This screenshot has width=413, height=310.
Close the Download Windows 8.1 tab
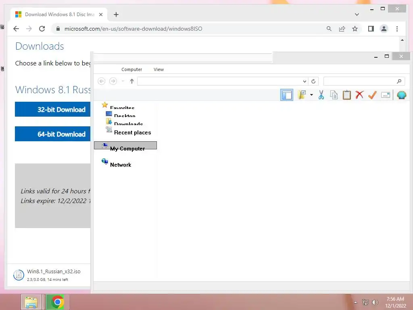click(x=100, y=15)
